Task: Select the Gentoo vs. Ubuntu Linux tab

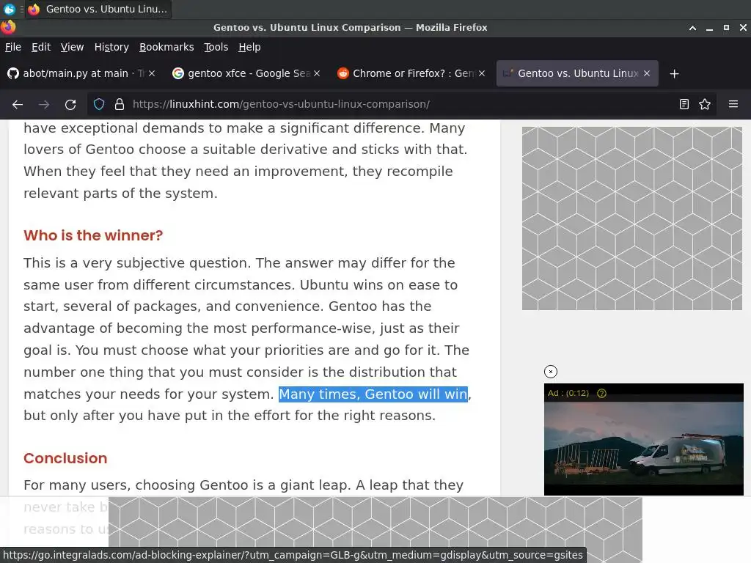Action: 577,73
